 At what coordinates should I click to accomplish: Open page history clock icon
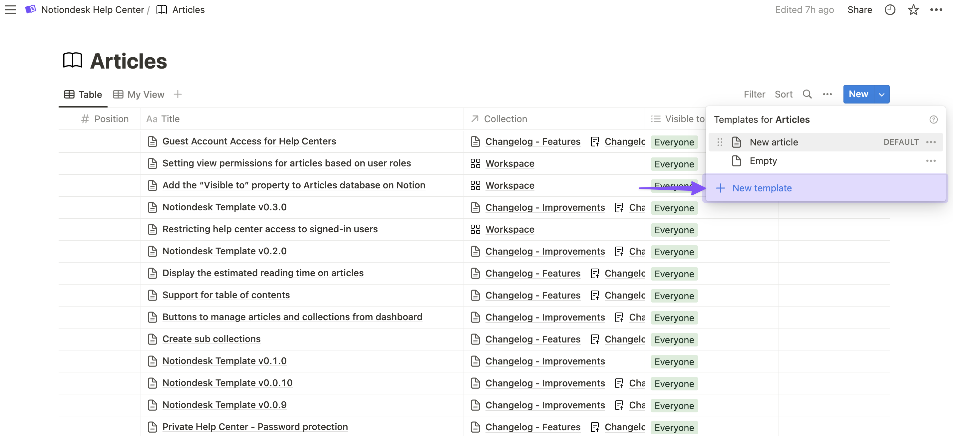pos(890,10)
